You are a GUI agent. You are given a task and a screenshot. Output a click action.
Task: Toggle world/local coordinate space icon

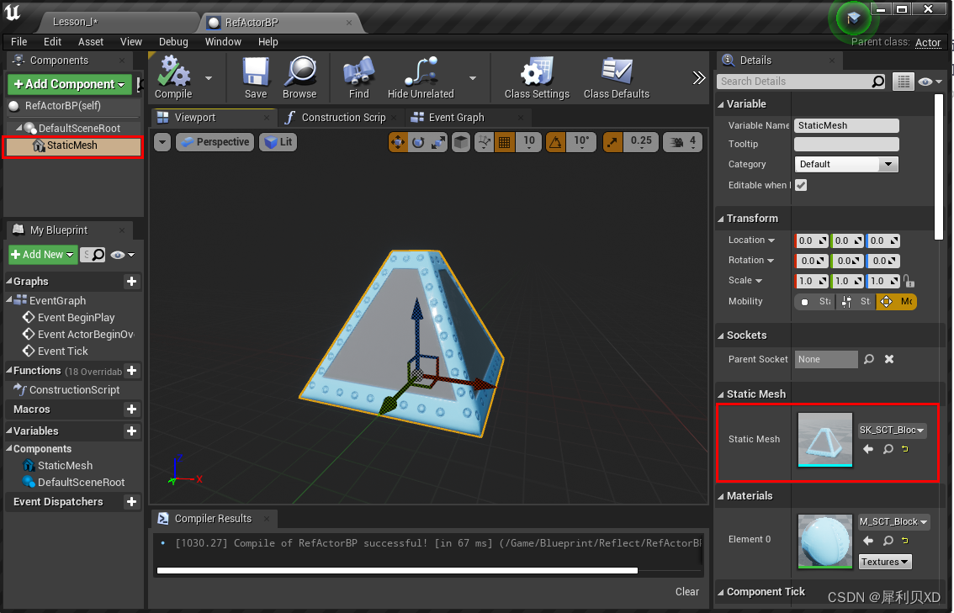461,142
